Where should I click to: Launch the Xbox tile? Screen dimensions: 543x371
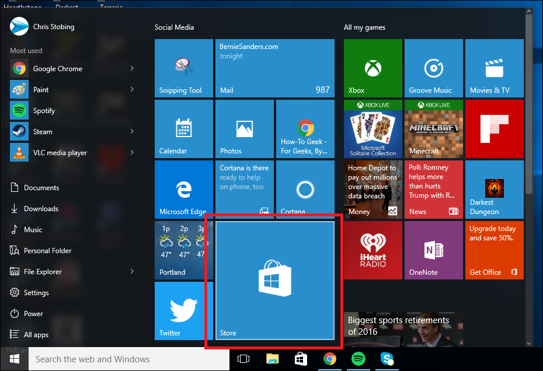pyautogui.click(x=373, y=68)
